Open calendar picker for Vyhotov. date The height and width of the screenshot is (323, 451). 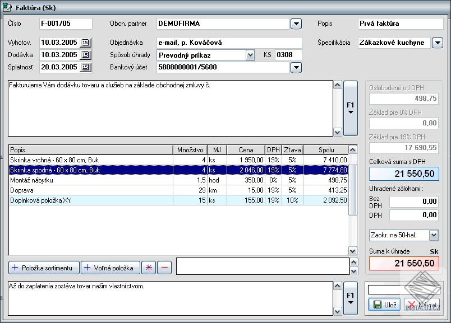[x=85, y=43]
